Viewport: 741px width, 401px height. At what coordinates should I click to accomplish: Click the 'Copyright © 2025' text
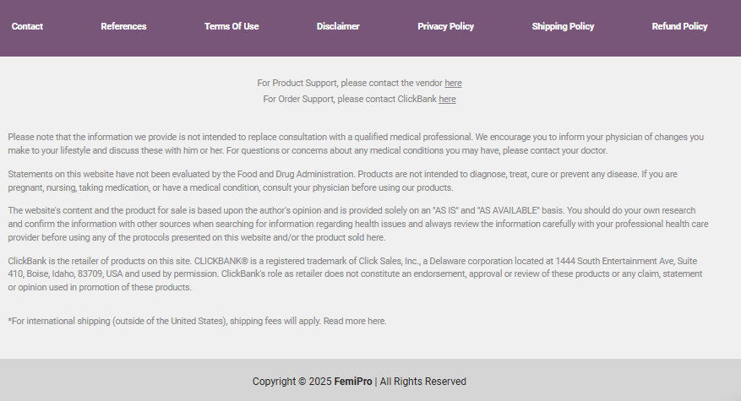pyautogui.click(x=291, y=382)
